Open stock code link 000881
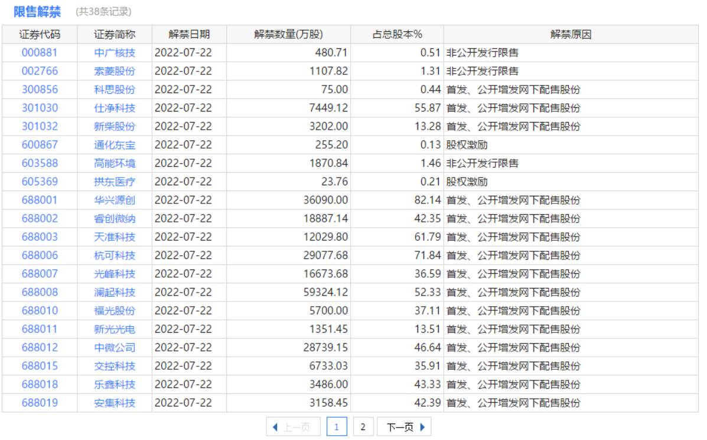Image resolution: width=707 pixels, height=440 pixels. tap(40, 52)
